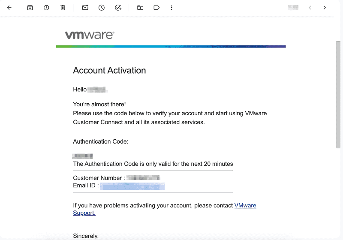This screenshot has width=343, height=240.
Task: Click the 'Email ID :' label
Action: [x=86, y=185]
